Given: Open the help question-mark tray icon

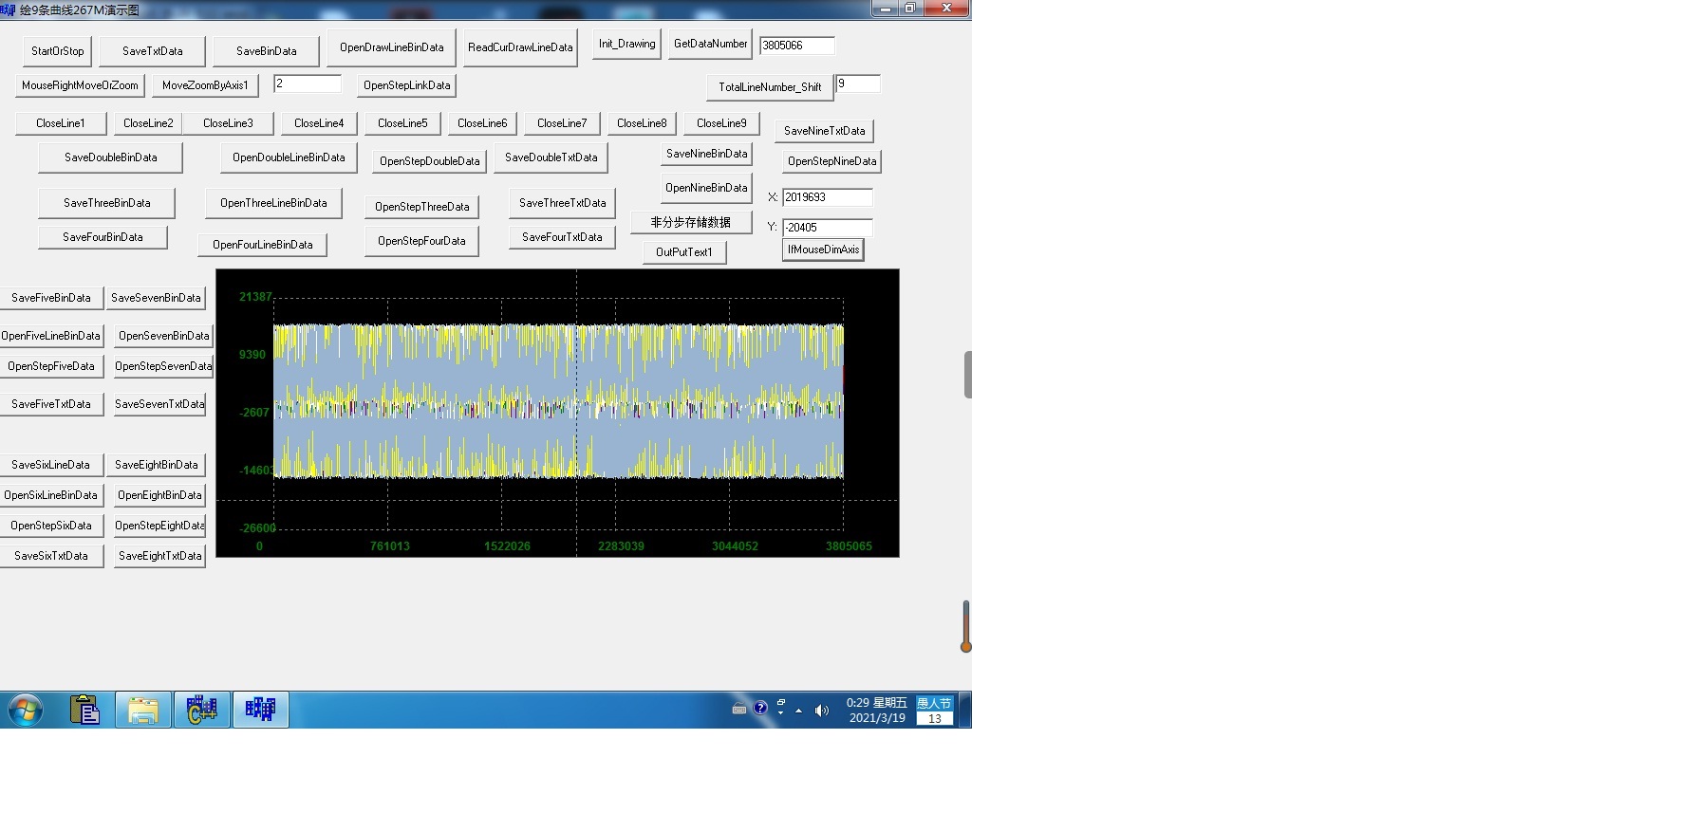Looking at the screenshot, I should tap(760, 708).
